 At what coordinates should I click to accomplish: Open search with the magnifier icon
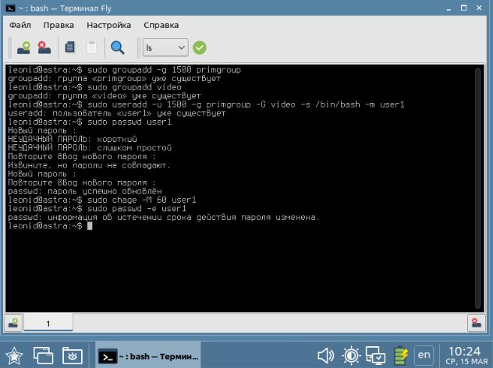point(118,48)
